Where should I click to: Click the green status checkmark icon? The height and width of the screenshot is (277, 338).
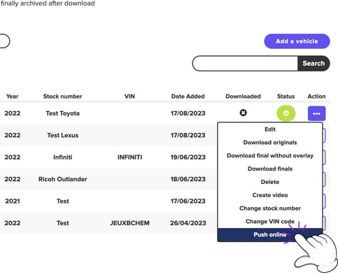(286, 113)
